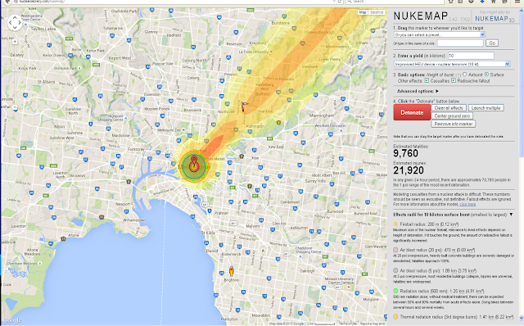Click the 'Radiation radius (500 rem)' text

pyautogui.click(x=425, y=292)
